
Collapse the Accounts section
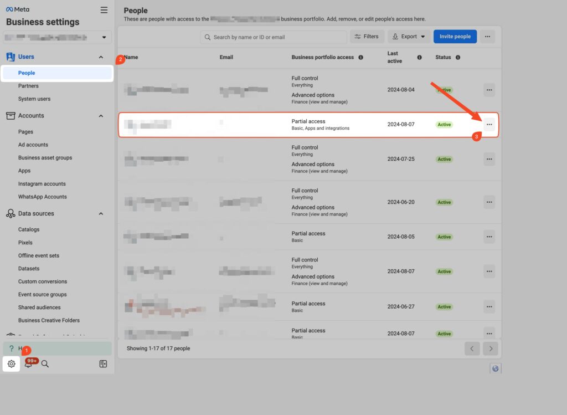(x=101, y=116)
